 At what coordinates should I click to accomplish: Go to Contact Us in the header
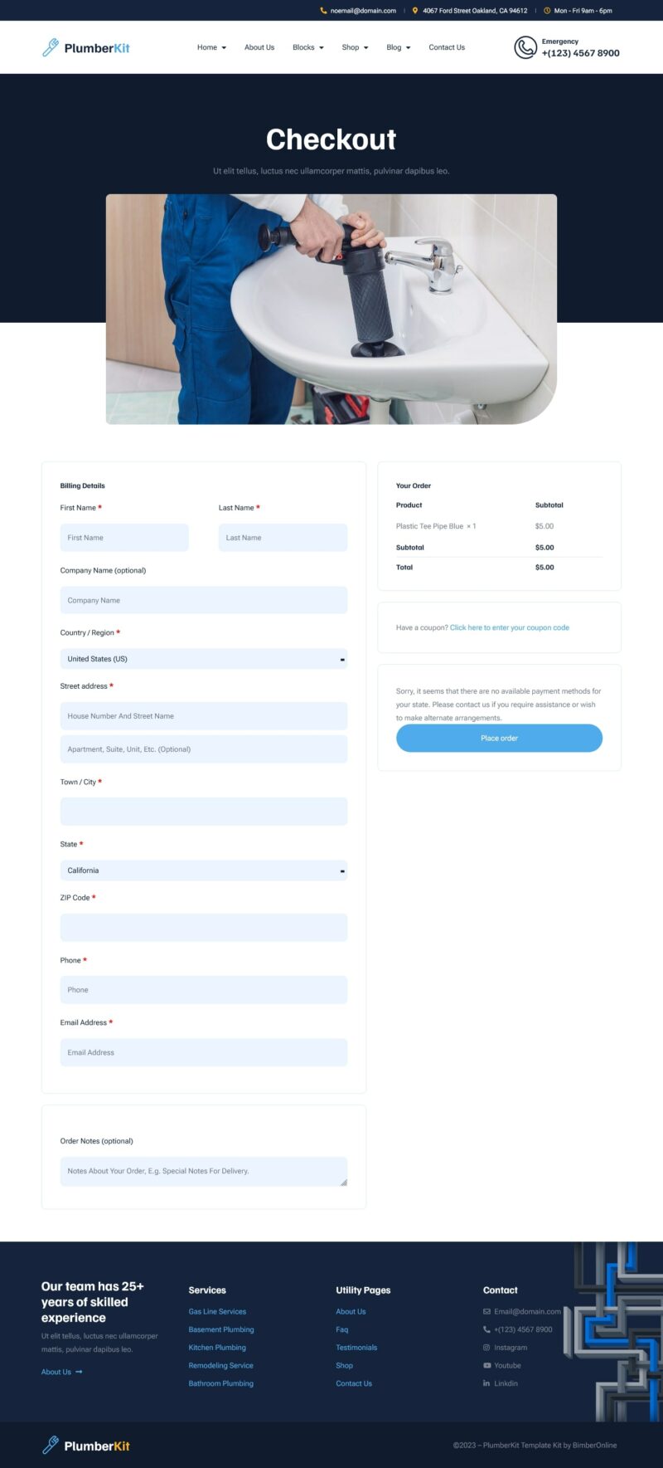pyautogui.click(x=447, y=47)
